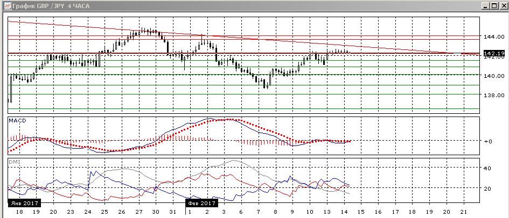Click the 138.00 price axis label
Screen dimensions: 509x218
(493, 96)
